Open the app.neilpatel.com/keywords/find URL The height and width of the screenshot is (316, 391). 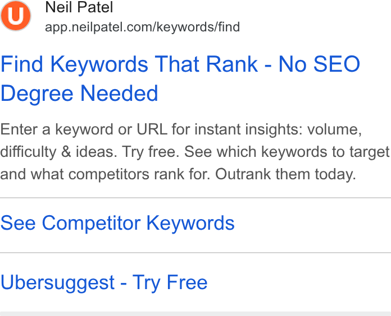[142, 27]
